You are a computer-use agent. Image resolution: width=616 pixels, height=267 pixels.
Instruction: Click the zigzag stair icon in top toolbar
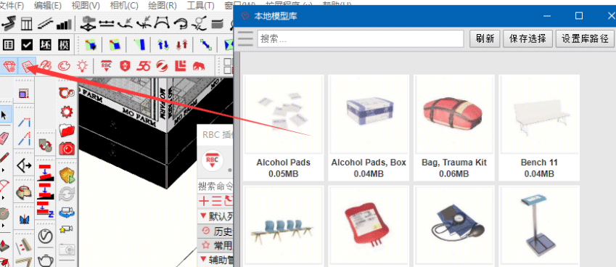click(x=8, y=24)
